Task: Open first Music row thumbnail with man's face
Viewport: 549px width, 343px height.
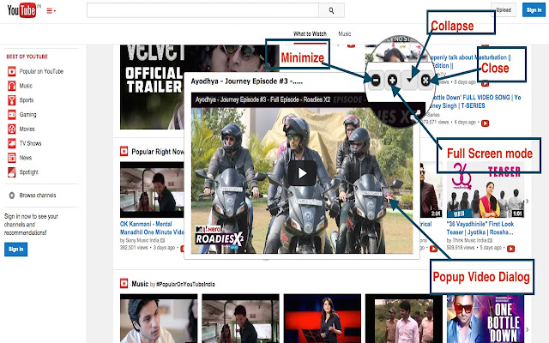Action: tap(159, 318)
